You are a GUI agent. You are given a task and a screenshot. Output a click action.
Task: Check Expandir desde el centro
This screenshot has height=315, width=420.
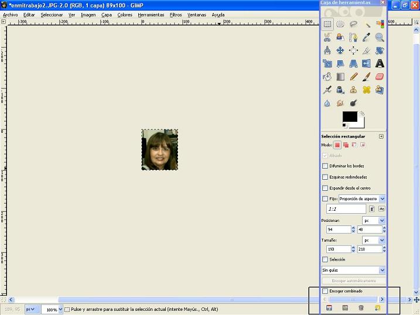click(x=325, y=188)
